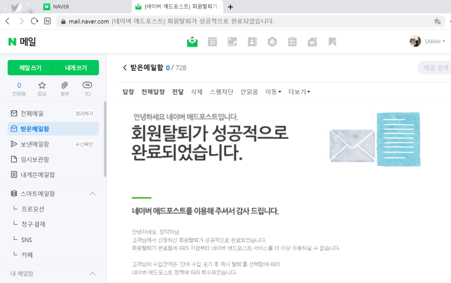Open the Naver Calendar icon
Viewport: 451px width, 283px height.
click(x=212, y=42)
